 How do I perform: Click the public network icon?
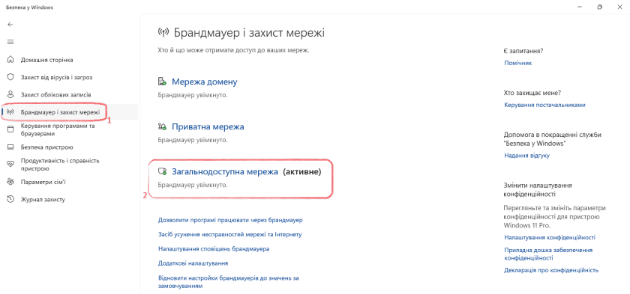click(x=162, y=172)
